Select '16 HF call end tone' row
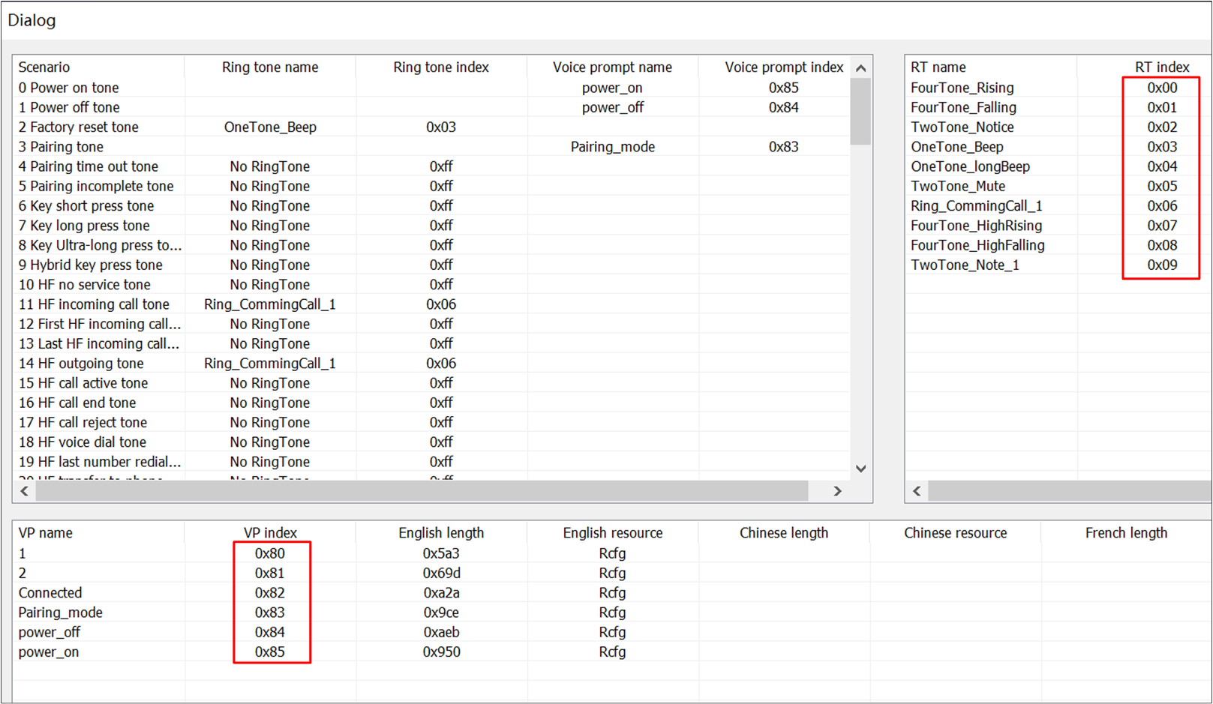Image resolution: width=1213 pixels, height=704 pixels. point(432,403)
